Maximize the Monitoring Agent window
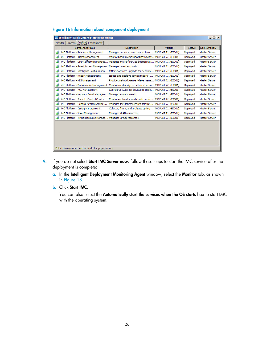Image resolution: width=254 pixels, height=345 pixels. tap(214, 38)
